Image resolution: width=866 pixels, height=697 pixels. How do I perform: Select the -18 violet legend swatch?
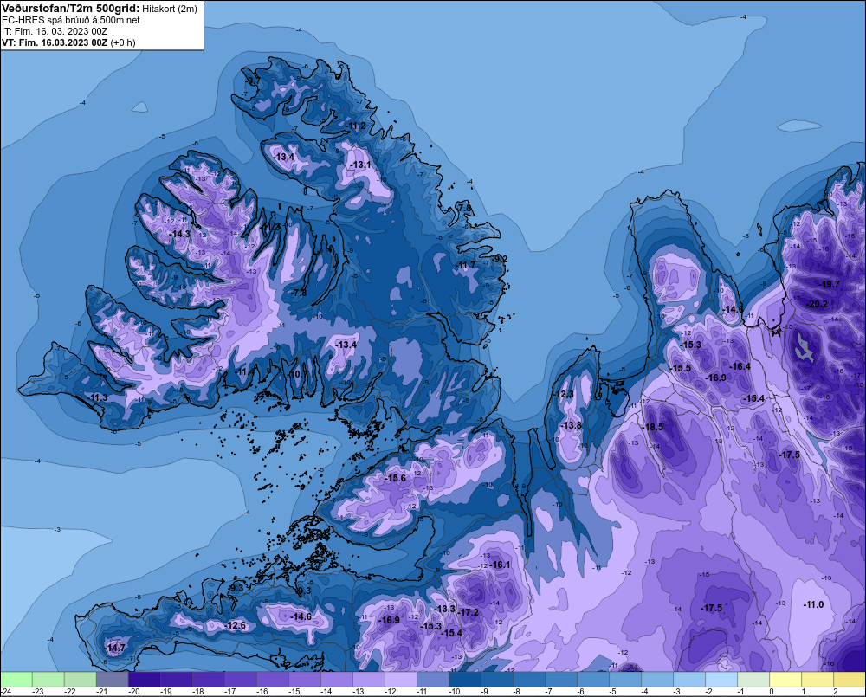click(208, 680)
